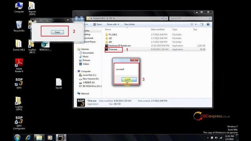The width and height of the screenshot is (251, 141).
Task: Expand the arrow after FIX in breadcrumb
Action: (114, 18)
